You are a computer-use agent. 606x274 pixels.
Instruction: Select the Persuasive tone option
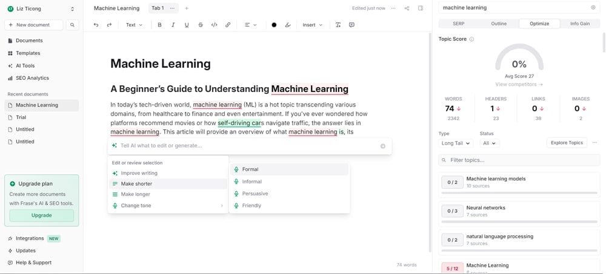pyautogui.click(x=290, y=194)
